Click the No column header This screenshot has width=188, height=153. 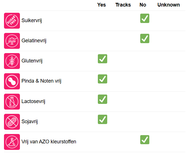tap(143, 5)
